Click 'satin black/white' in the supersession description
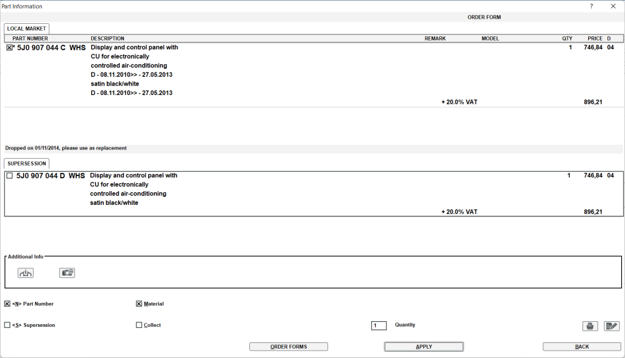The image size is (625, 358). [x=114, y=202]
